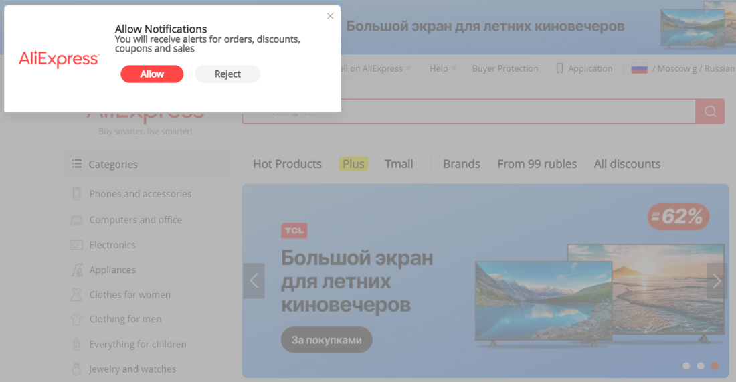
Task: Select the first carousel dot
Action: tap(686, 365)
